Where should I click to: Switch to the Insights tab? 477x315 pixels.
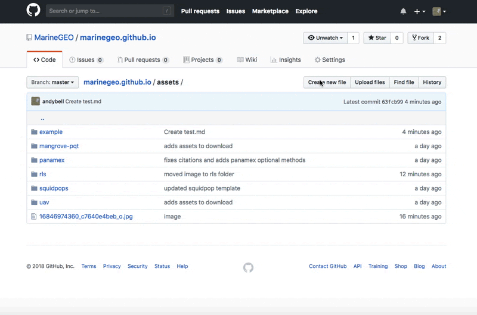tap(286, 60)
